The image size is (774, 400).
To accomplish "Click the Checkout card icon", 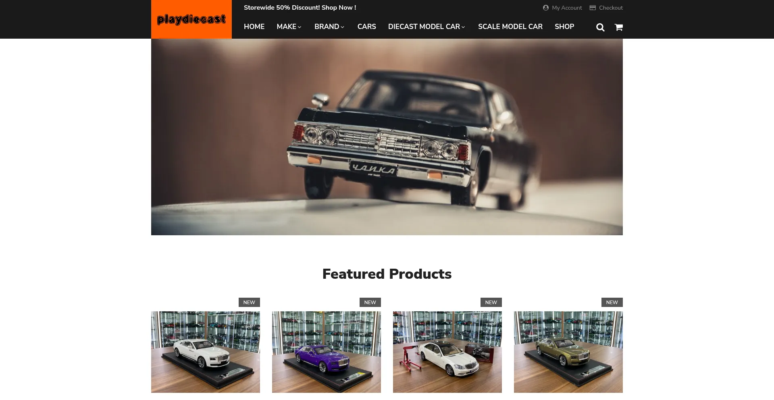I will tap(592, 8).
